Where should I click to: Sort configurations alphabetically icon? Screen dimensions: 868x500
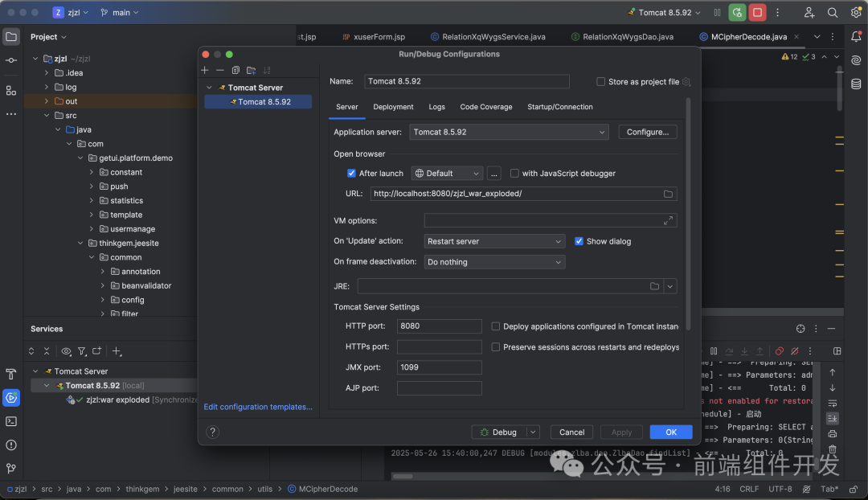pos(267,70)
